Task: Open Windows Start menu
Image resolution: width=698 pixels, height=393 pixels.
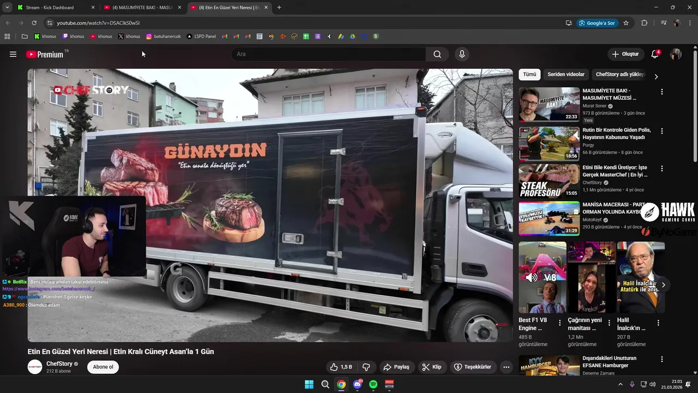Action: point(309,384)
